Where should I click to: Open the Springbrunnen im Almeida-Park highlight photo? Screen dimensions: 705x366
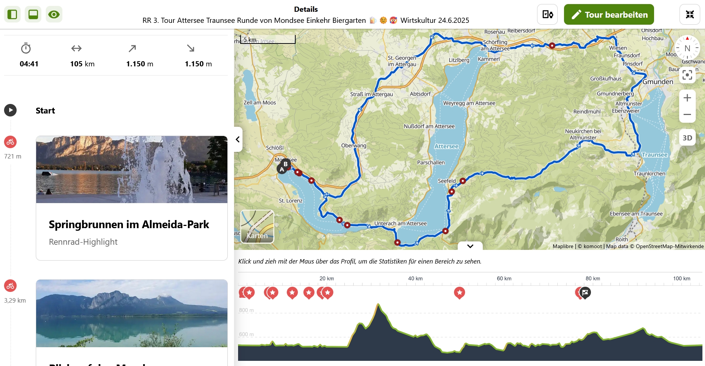pyautogui.click(x=132, y=170)
